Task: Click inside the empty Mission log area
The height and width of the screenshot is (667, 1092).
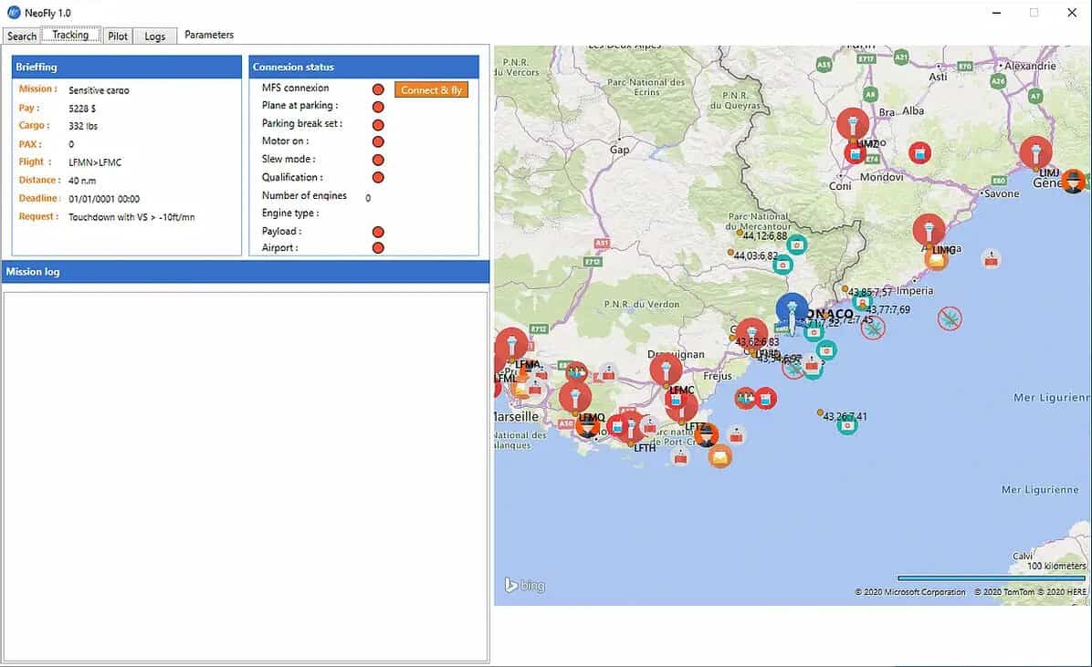Action: pyautogui.click(x=245, y=474)
